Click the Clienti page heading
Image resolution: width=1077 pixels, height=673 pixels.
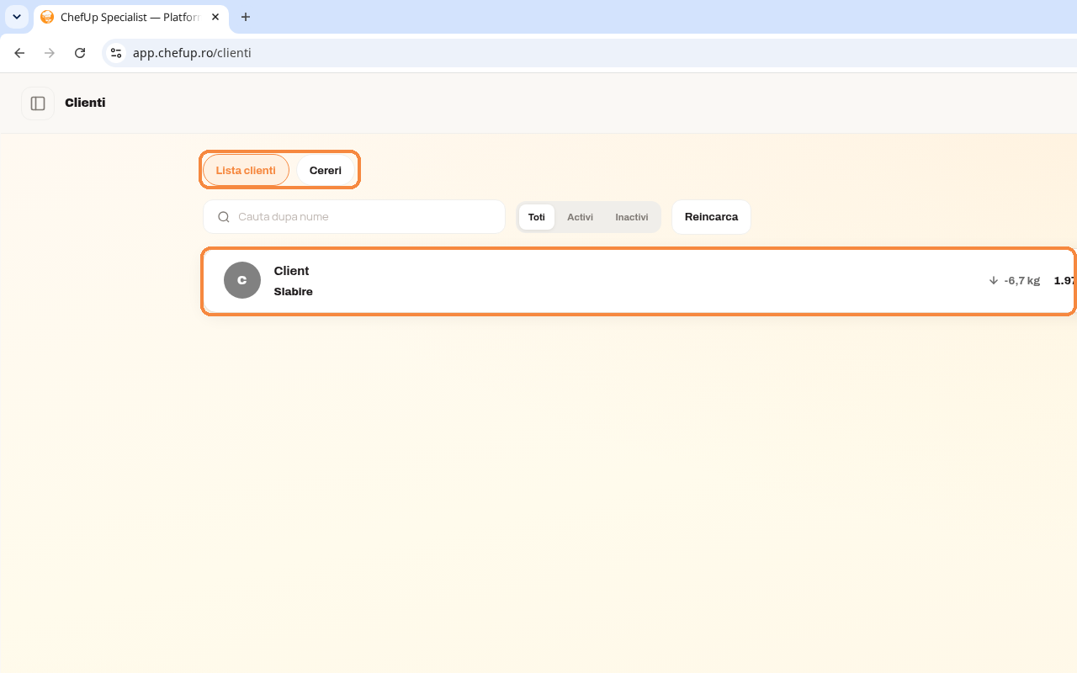tap(85, 103)
